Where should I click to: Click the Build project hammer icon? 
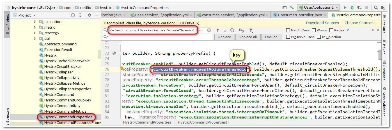(x=292, y=8)
